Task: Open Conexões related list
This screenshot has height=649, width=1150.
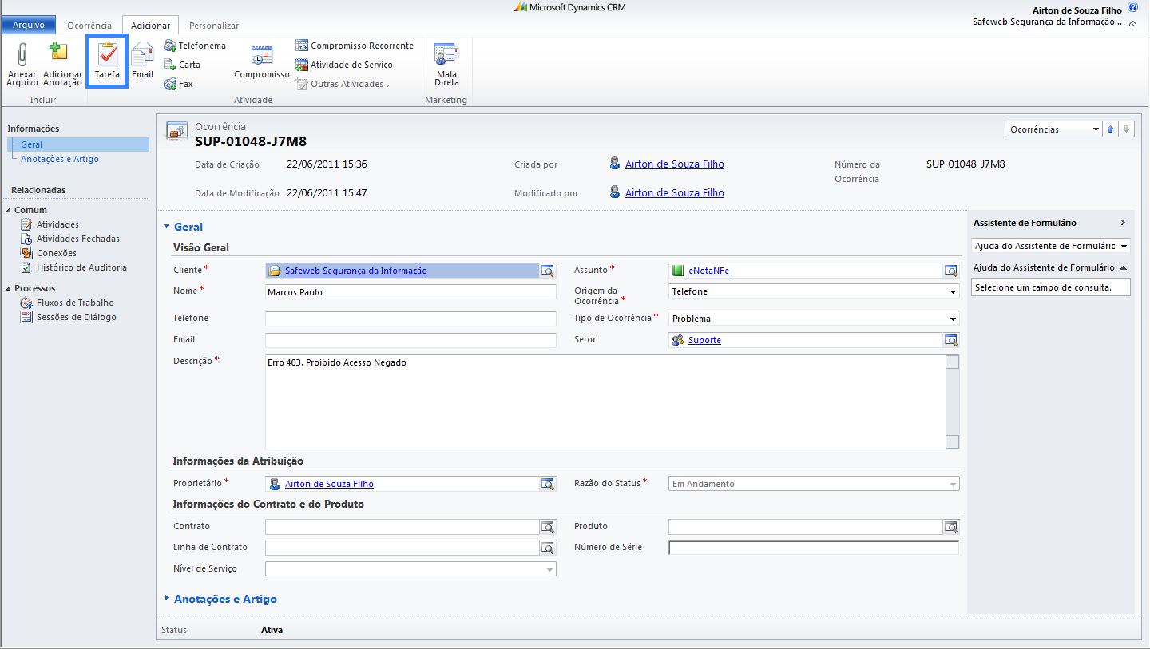Action: 57,253
